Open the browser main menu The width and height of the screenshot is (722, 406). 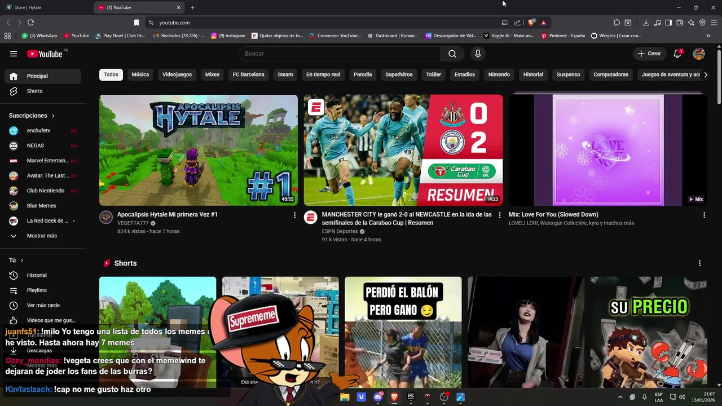coord(714,23)
